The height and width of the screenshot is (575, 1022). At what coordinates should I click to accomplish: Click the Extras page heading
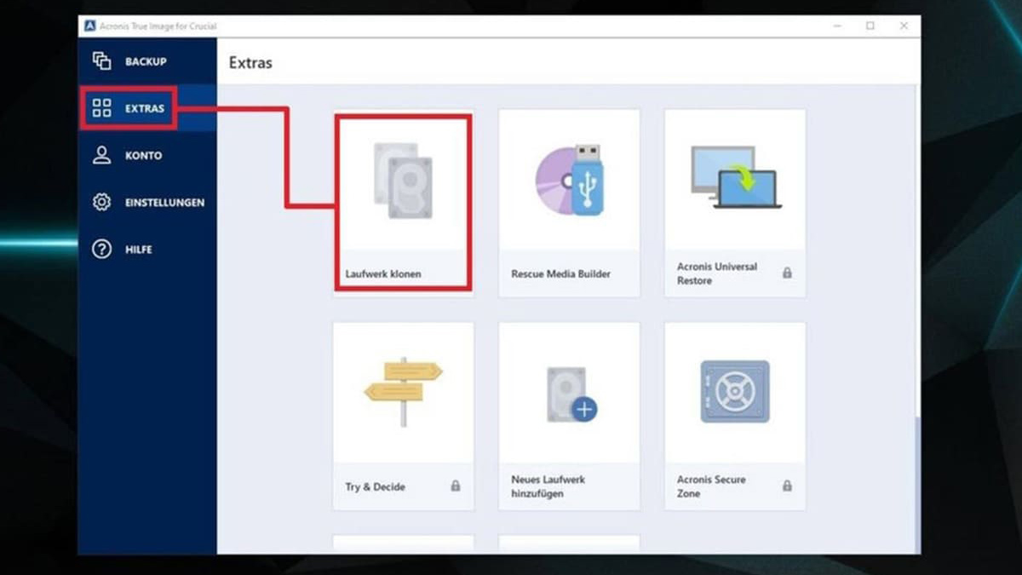(x=250, y=63)
